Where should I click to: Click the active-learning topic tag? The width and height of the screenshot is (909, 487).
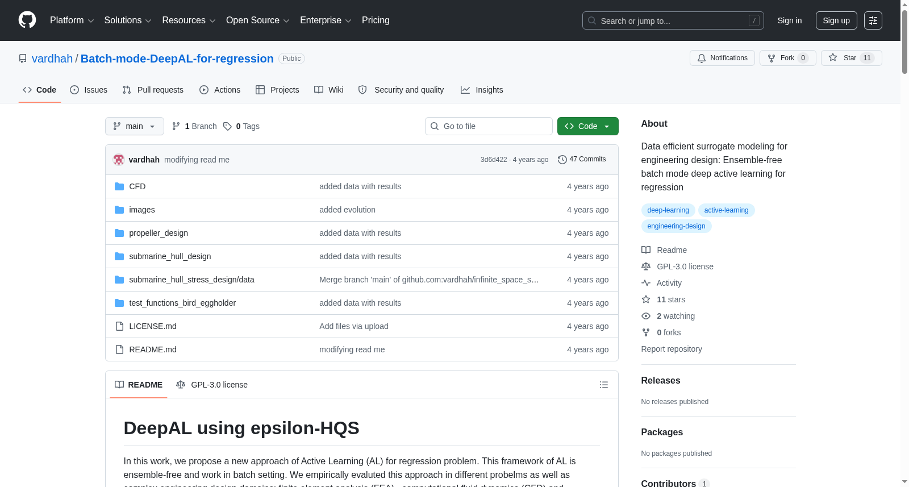[727, 210]
